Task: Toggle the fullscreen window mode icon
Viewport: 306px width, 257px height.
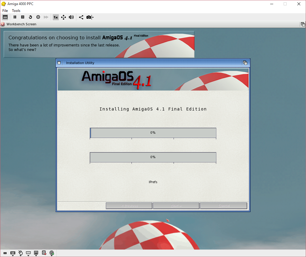Action: (x=5, y=17)
